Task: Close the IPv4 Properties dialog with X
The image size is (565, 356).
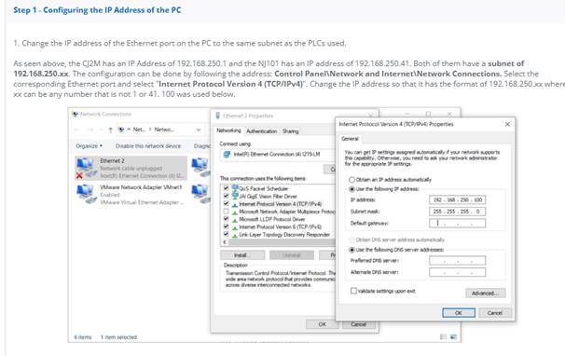Action: 507,124
